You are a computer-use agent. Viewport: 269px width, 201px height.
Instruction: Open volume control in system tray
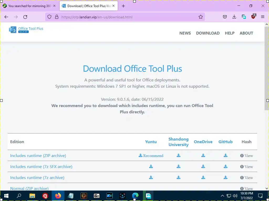point(235,196)
